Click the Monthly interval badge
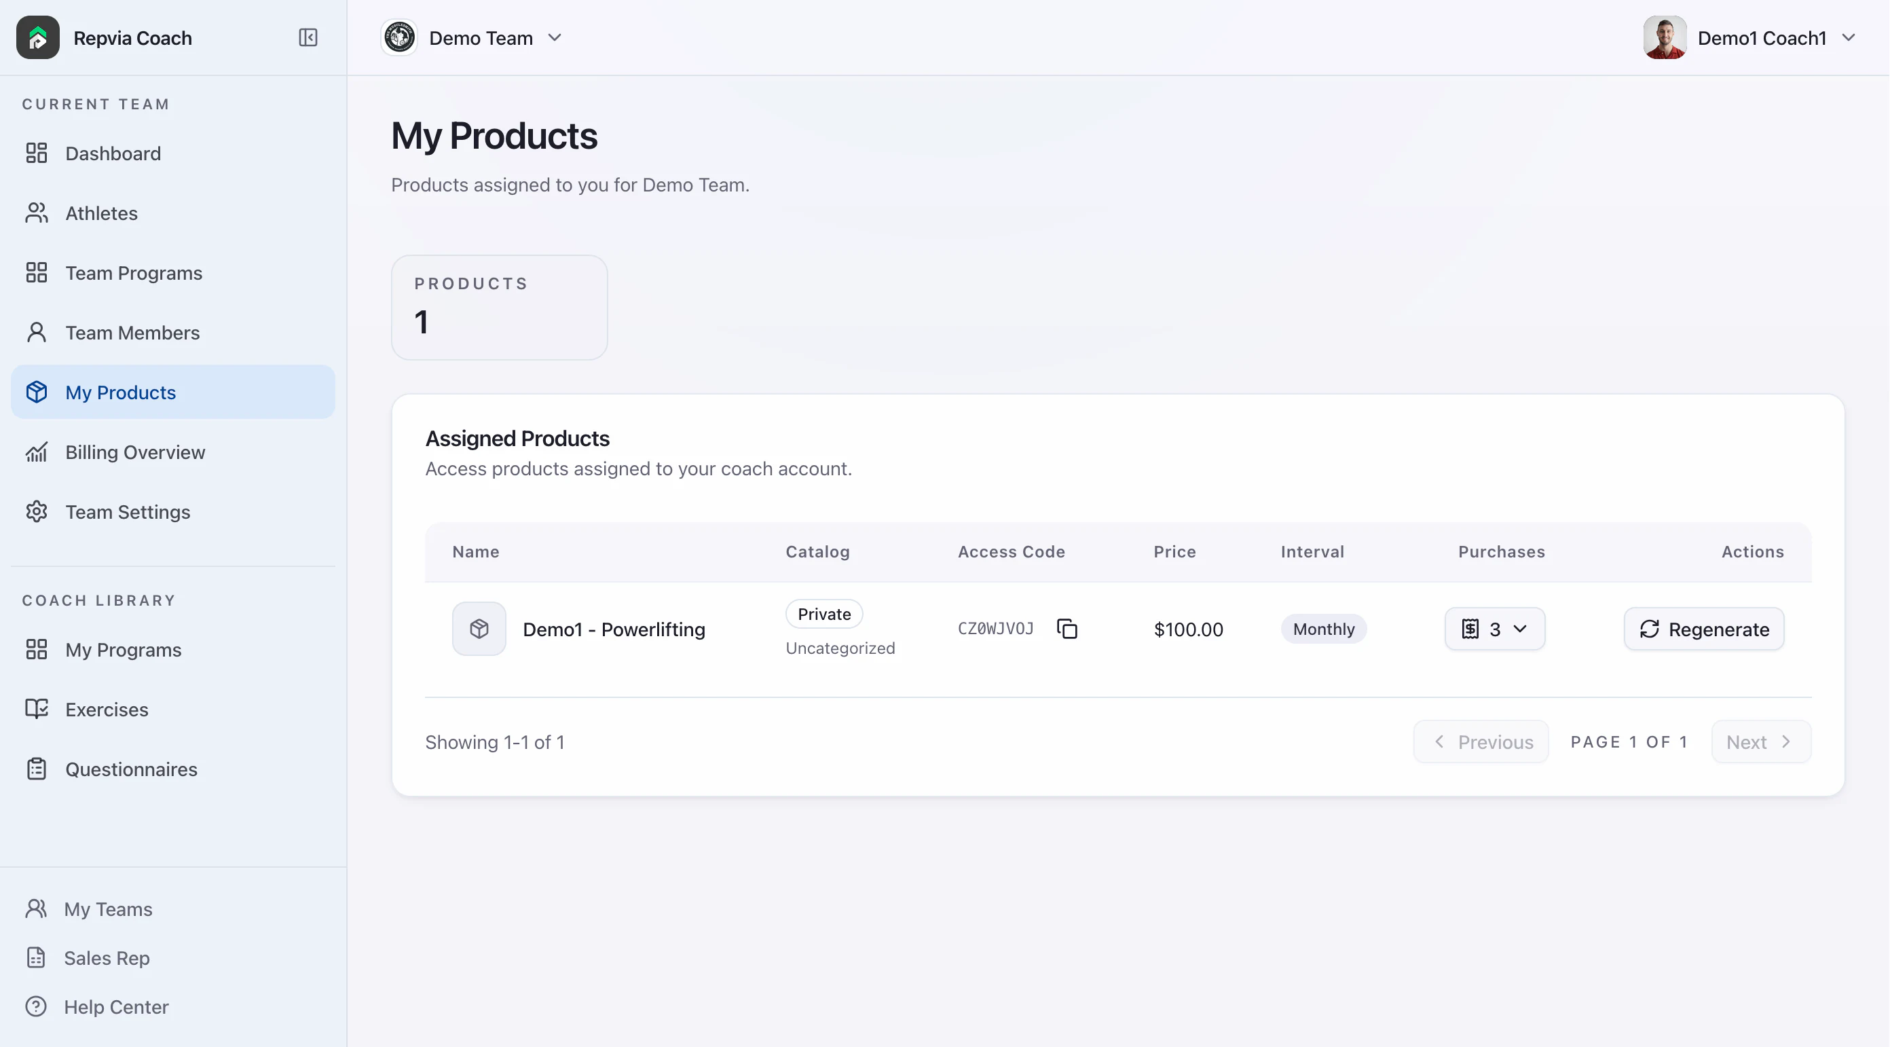Image resolution: width=1890 pixels, height=1047 pixels. 1324,629
